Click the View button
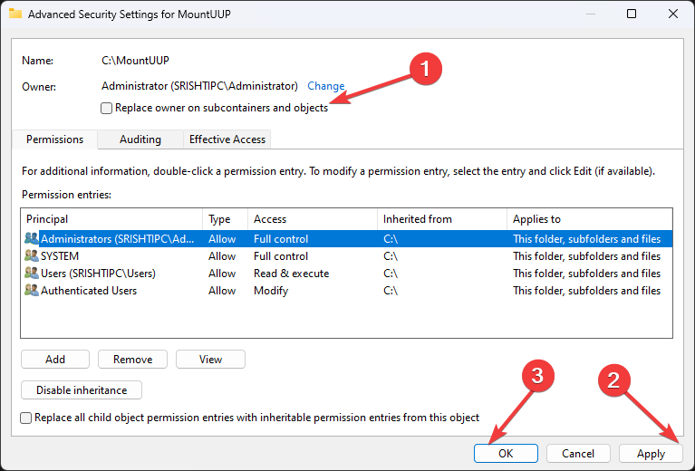The height and width of the screenshot is (471, 695). (210, 360)
